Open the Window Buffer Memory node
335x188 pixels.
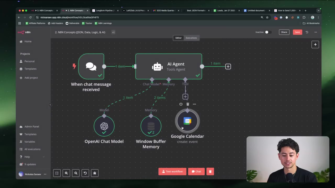coord(151,126)
